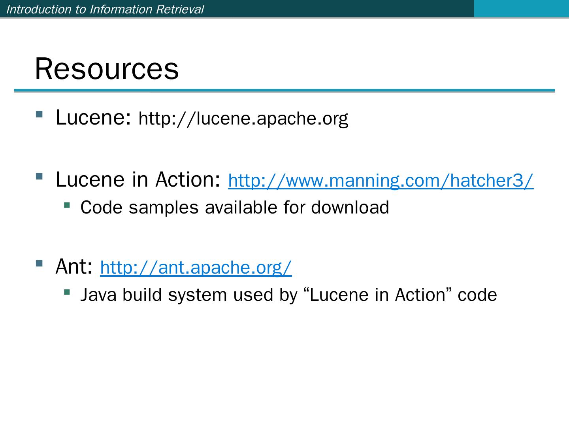Click the 'Ant:' bullet label
The image size is (569, 427).
(x=74, y=266)
